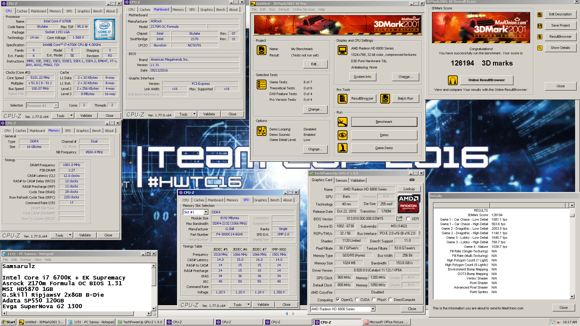Click the Display and CPU Settings monitor icon
This screenshot has width=580, height=326.
342,50
